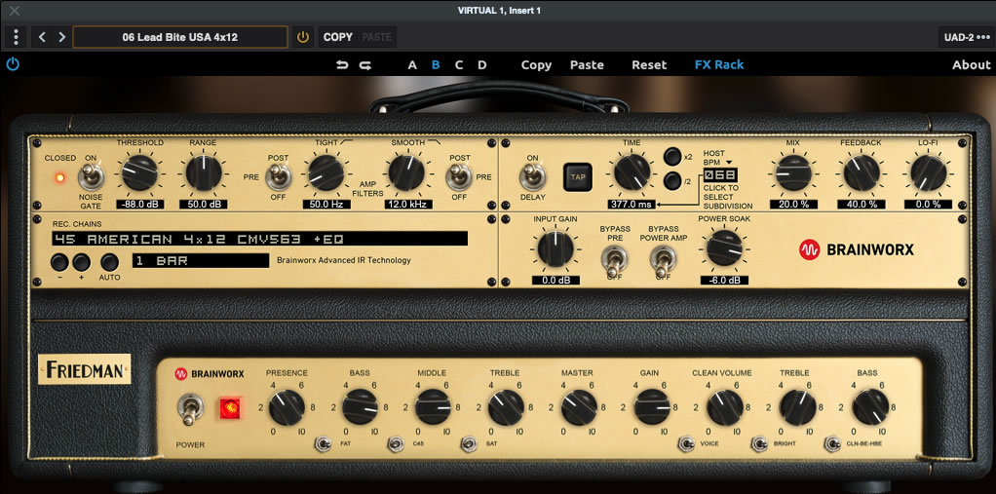Image resolution: width=996 pixels, height=494 pixels.
Task: Click the -88.0 dB threshold value
Action: (x=139, y=205)
